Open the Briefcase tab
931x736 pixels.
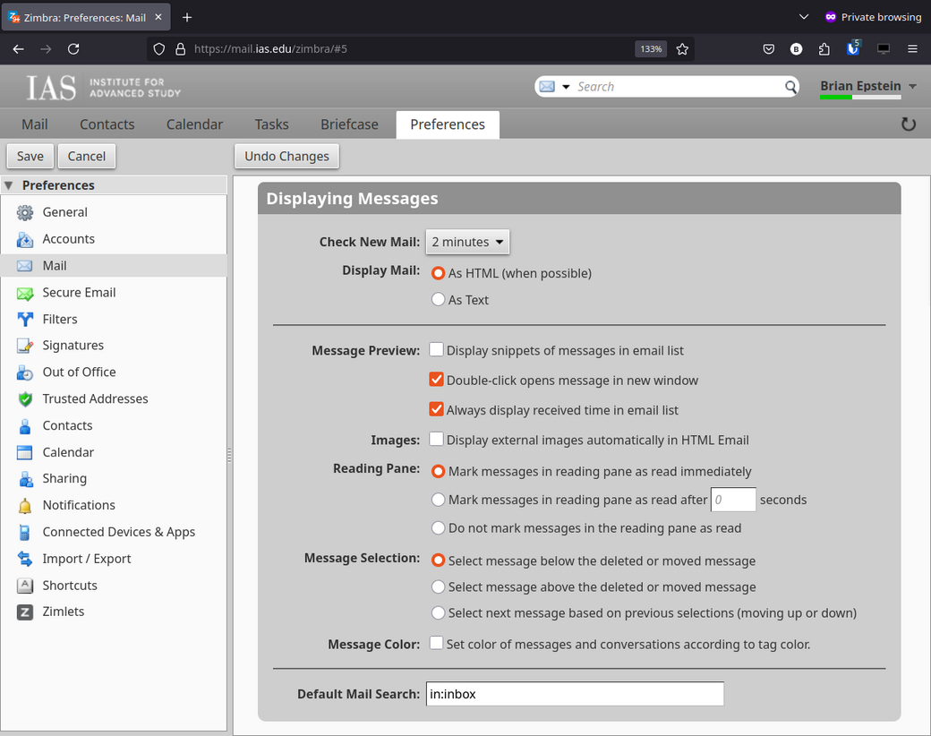click(x=349, y=124)
